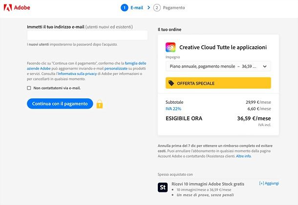298x205 pixels.
Task: Open the personalizzate link
Action: coord(116,68)
